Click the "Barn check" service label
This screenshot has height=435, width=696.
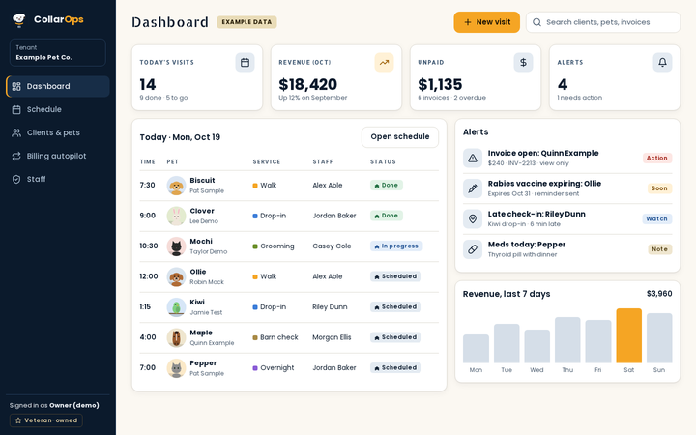[278, 337]
